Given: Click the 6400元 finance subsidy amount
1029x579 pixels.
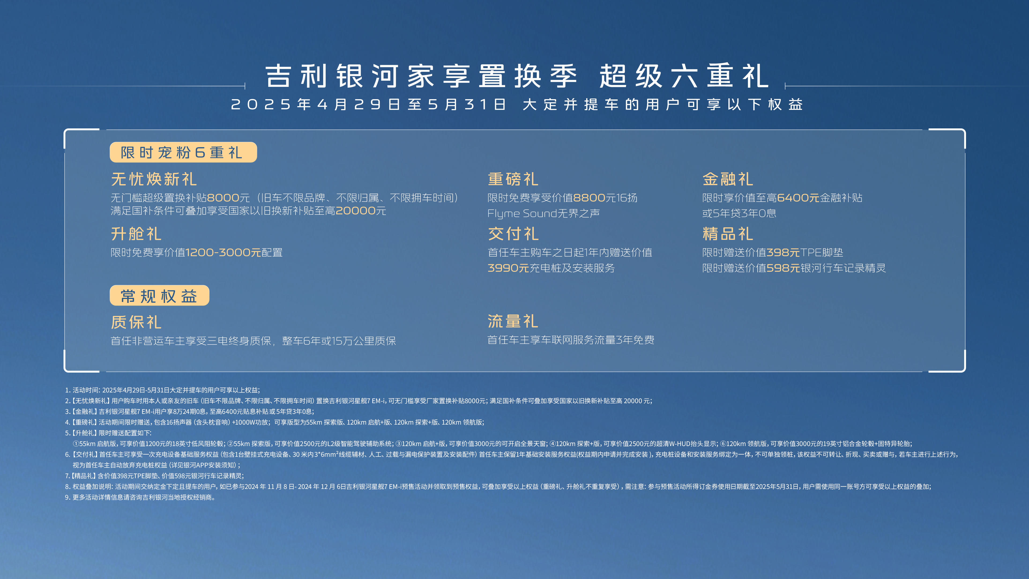Looking at the screenshot, I should click(x=798, y=198).
